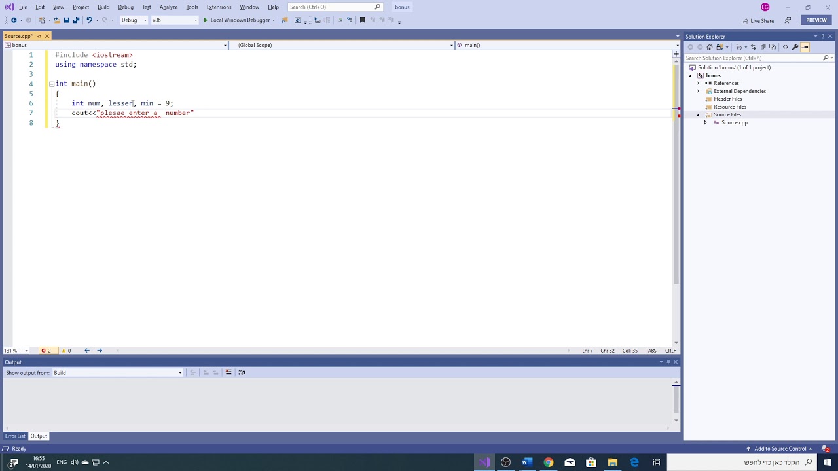Open the Extensions menu

click(x=219, y=7)
